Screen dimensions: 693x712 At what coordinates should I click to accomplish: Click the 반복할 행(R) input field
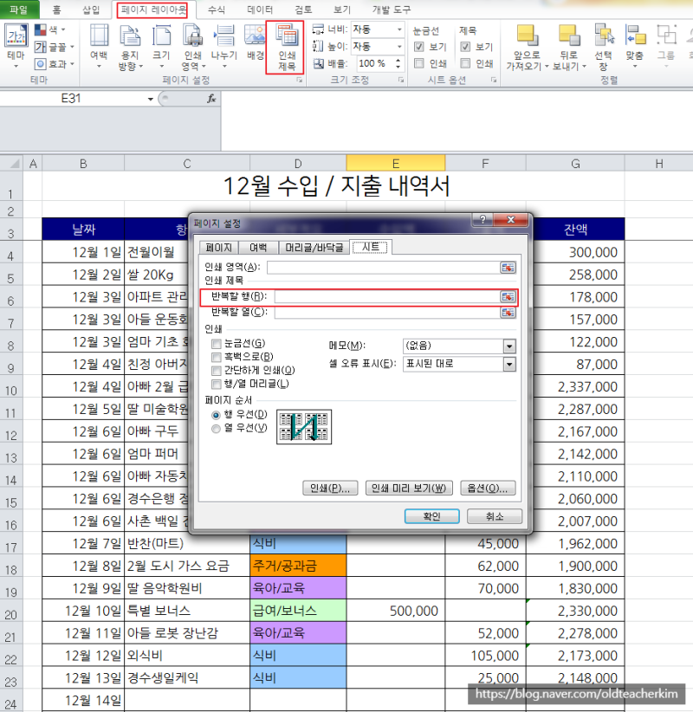387,297
